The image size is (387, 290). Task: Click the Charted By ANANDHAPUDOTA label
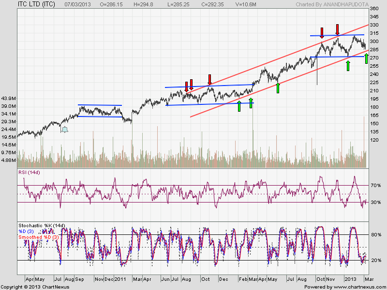point(332,4)
